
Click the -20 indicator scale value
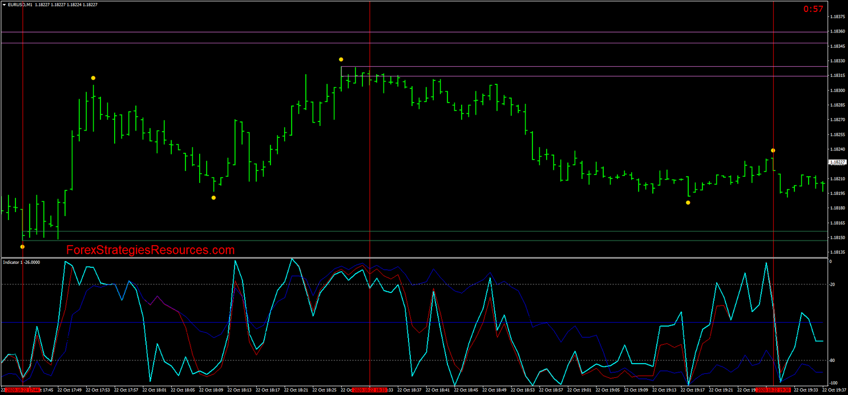click(x=832, y=285)
